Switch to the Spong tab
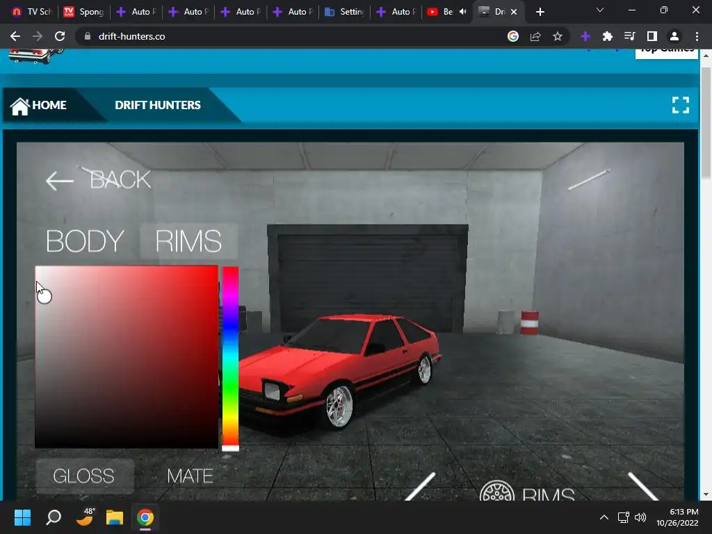 84,12
